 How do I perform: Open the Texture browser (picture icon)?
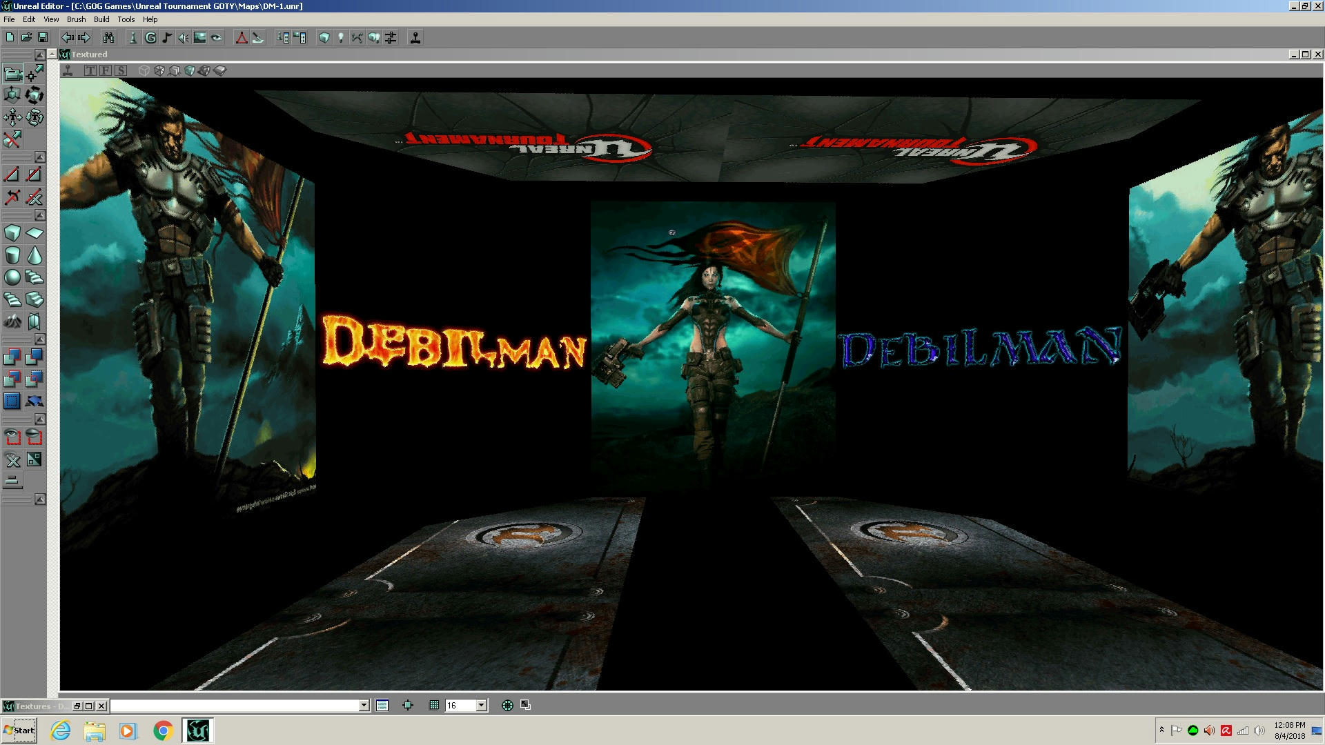(x=200, y=37)
